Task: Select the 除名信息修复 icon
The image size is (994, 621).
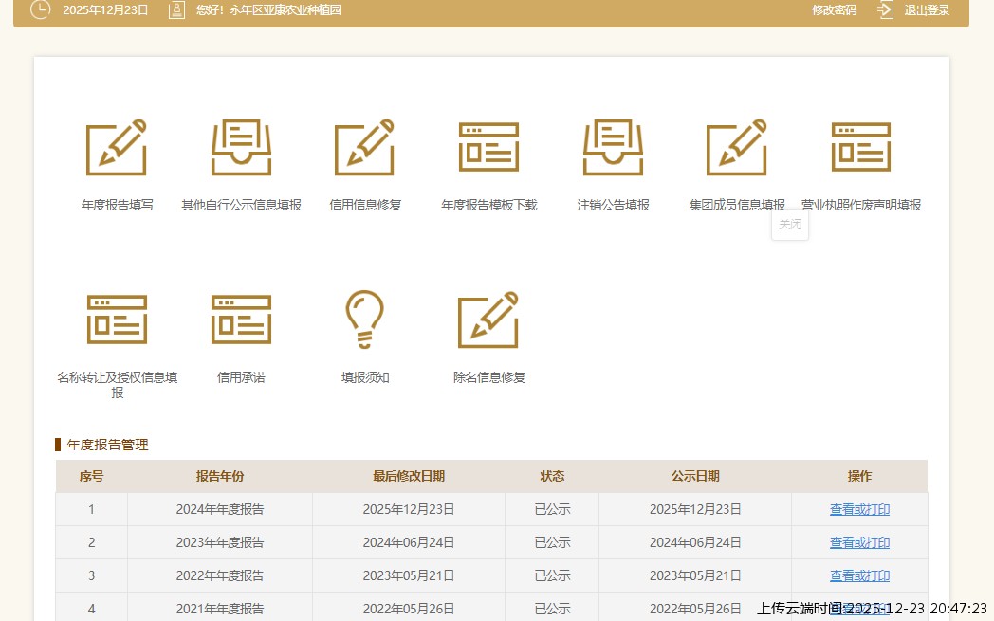Action: click(488, 319)
